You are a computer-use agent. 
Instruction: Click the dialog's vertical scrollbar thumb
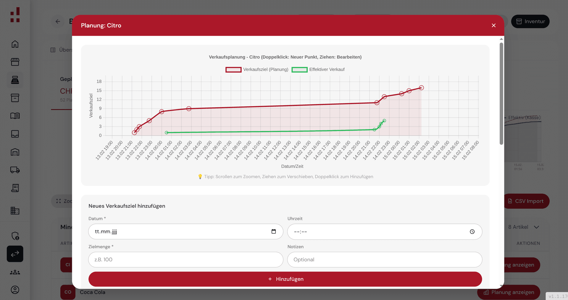501,93
